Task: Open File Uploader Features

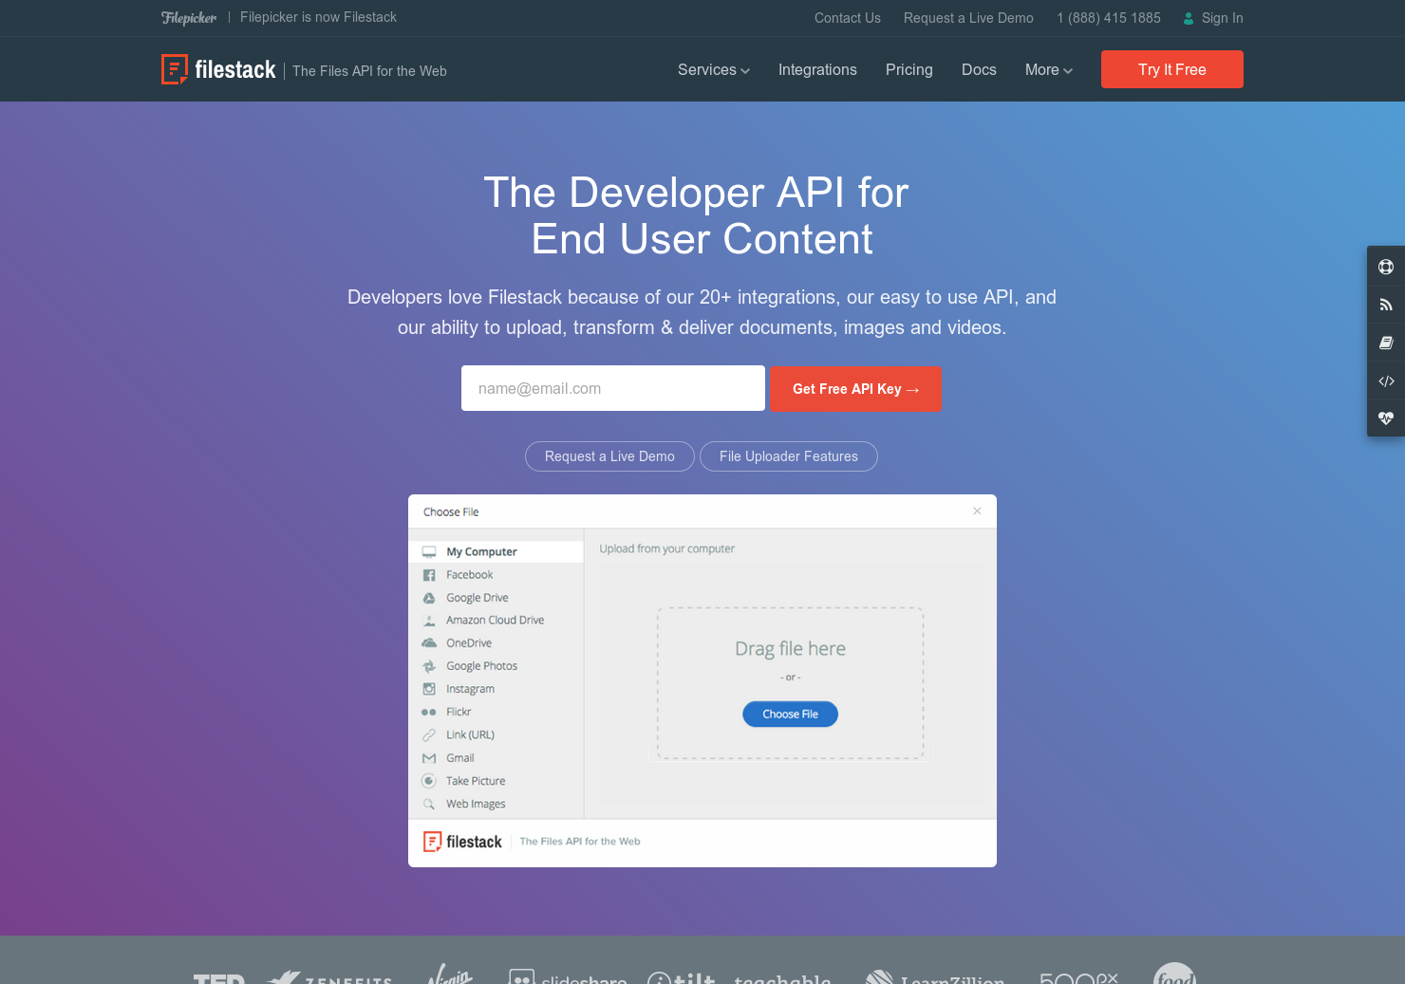Action: point(788,456)
